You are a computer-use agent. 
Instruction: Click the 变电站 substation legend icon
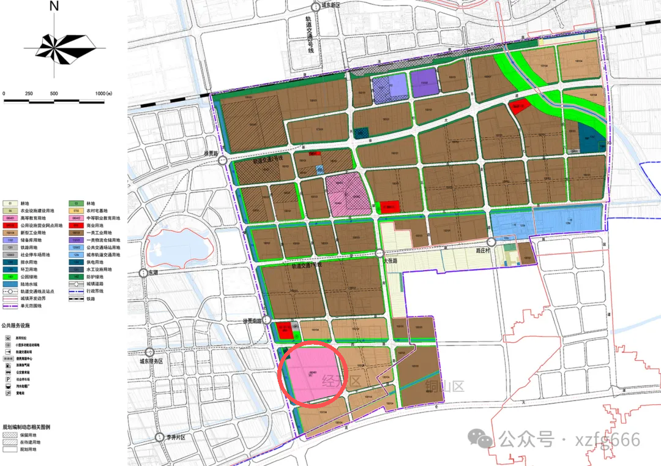click(x=7, y=393)
